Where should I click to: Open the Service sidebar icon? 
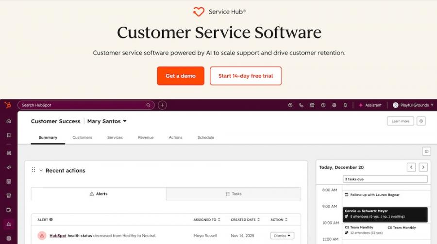(9, 224)
